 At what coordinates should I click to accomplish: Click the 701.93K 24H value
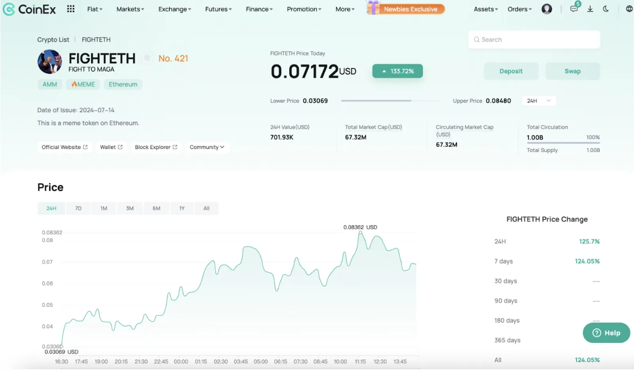click(x=282, y=137)
